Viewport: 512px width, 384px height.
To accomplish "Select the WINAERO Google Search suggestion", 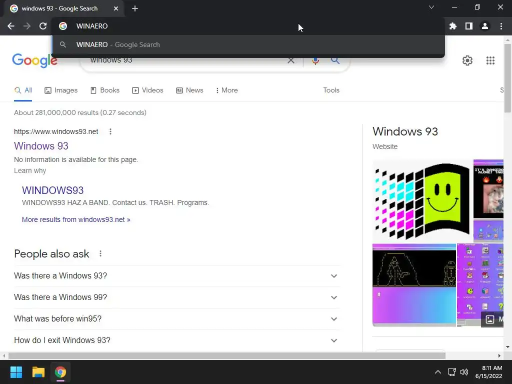I will pyautogui.click(x=248, y=44).
